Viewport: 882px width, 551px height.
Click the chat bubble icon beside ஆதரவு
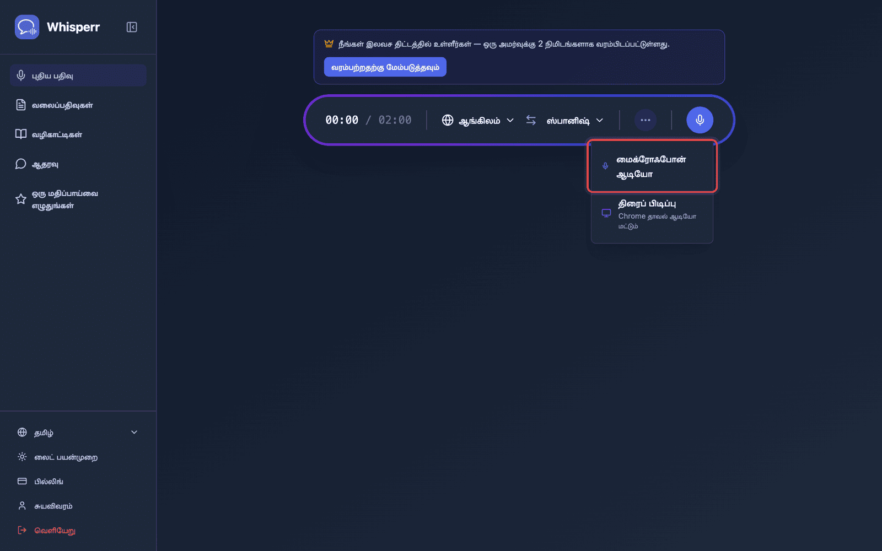[x=21, y=164]
